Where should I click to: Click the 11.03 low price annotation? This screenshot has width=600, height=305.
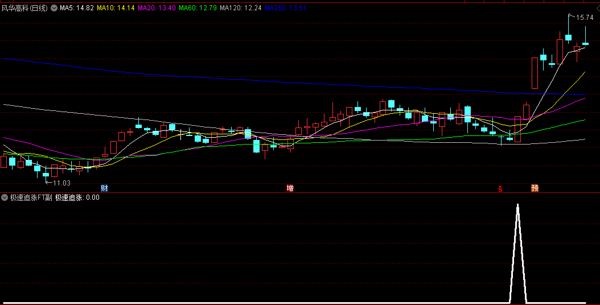click(61, 183)
